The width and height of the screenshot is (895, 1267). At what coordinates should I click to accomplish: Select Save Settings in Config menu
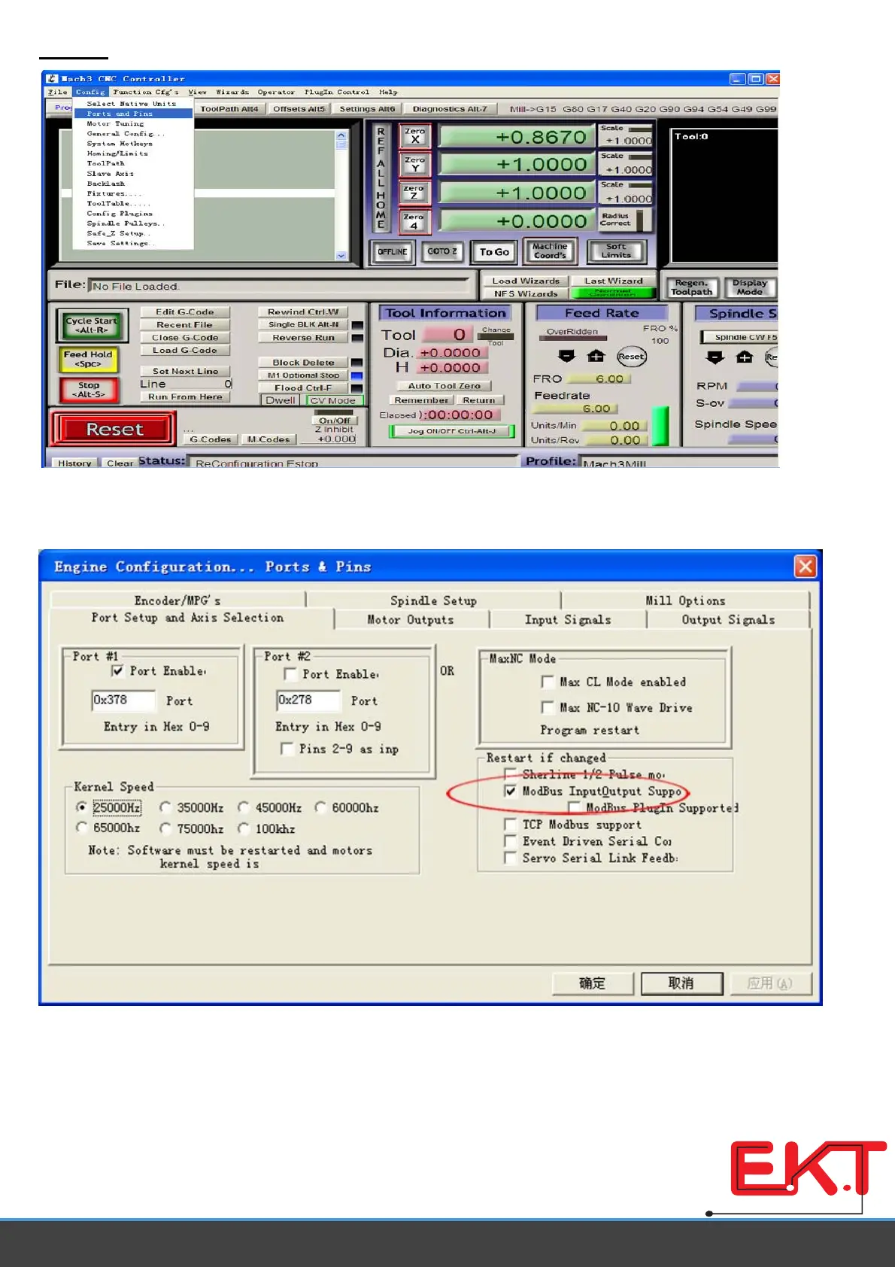click(x=134, y=243)
